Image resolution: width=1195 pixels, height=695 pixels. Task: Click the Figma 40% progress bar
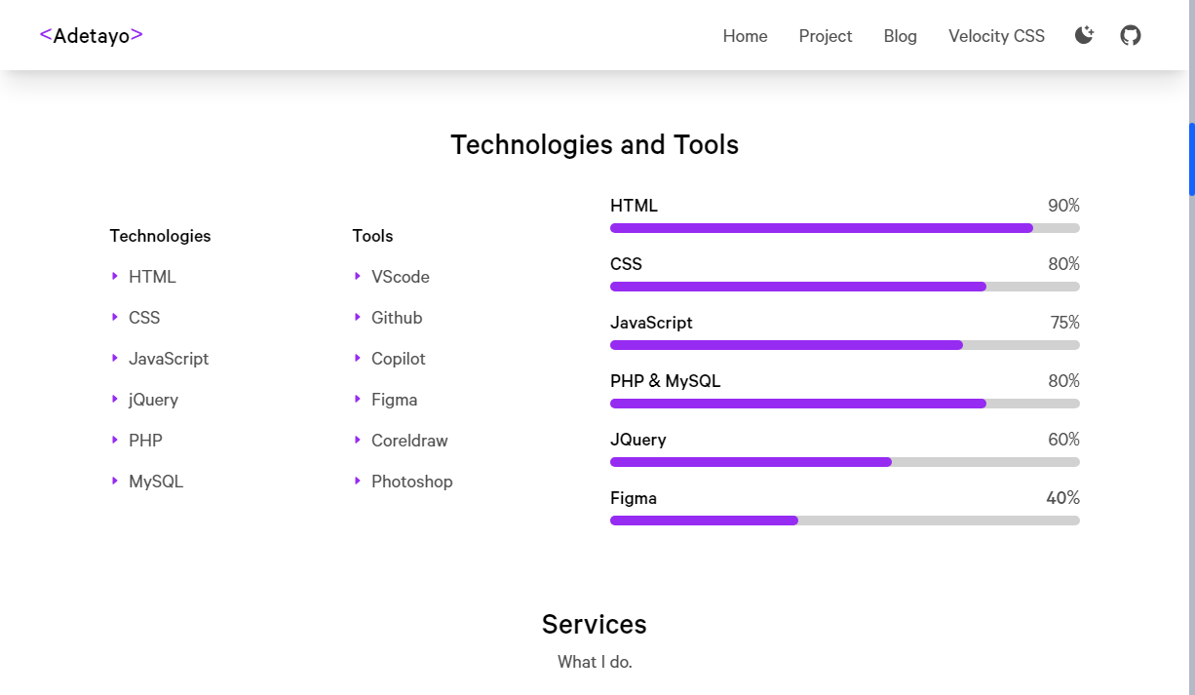(845, 521)
